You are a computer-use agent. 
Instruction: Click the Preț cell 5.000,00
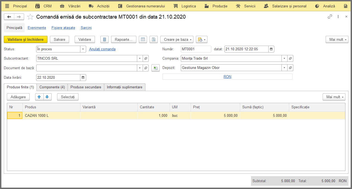tap(215, 116)
